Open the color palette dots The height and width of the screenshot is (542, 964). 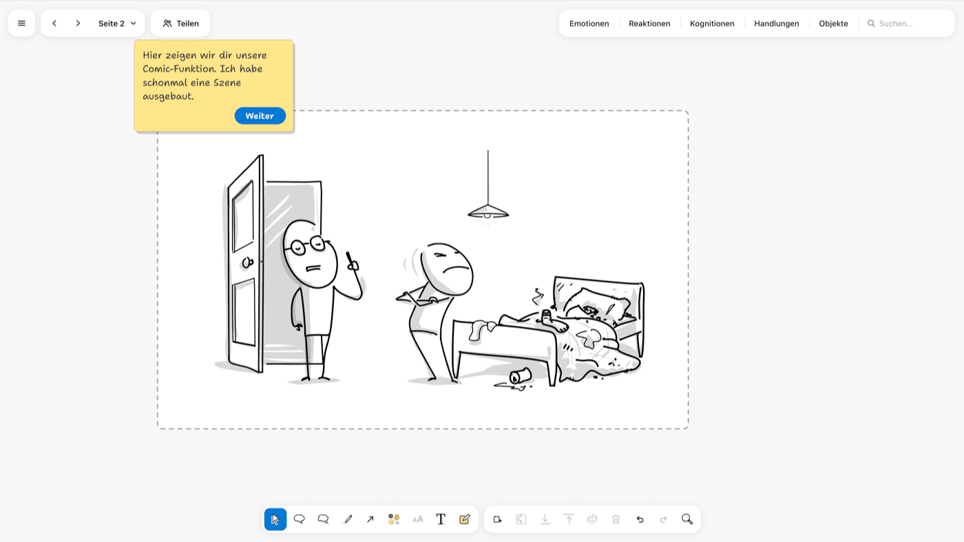pyautogui.click(x=394, y=519)
